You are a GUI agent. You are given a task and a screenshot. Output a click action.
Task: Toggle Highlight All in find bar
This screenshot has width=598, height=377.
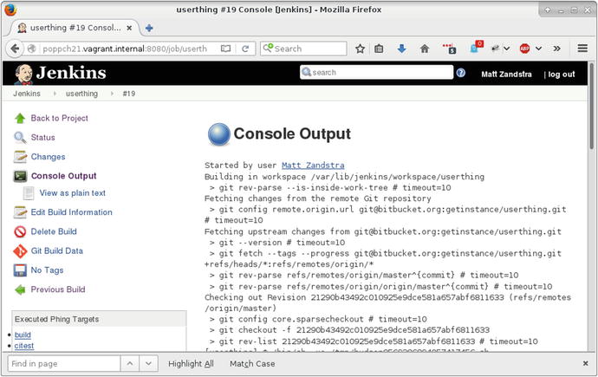(x=191, y=364)
